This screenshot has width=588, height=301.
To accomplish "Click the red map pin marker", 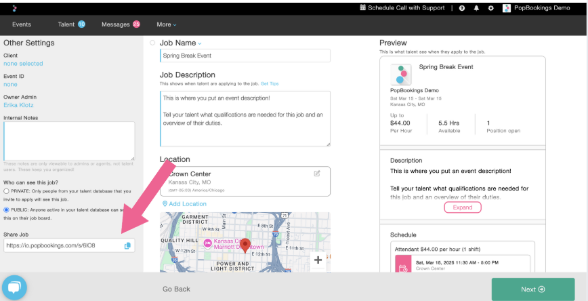I will point(246,245).
